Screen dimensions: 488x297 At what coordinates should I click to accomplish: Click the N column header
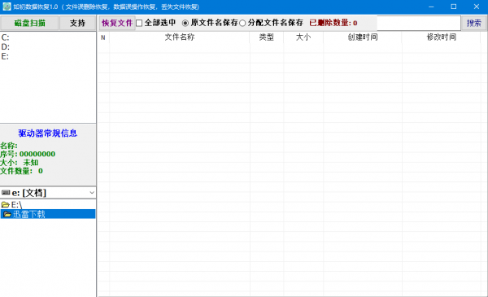(103, 37)
